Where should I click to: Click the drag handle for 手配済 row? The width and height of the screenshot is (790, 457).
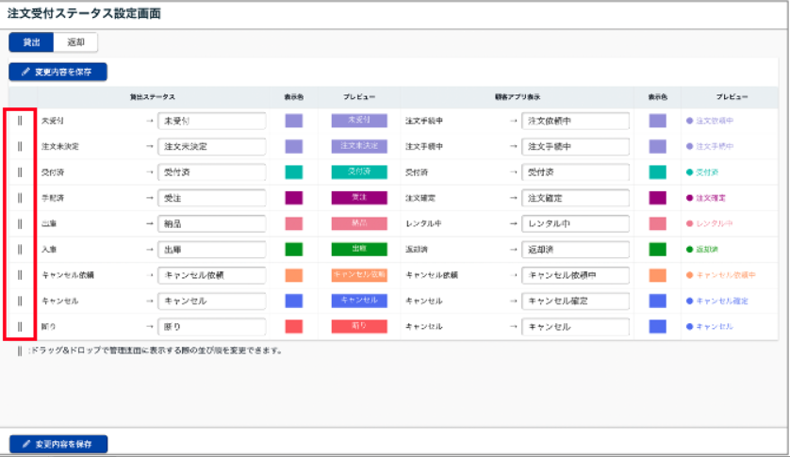(20, 198)
